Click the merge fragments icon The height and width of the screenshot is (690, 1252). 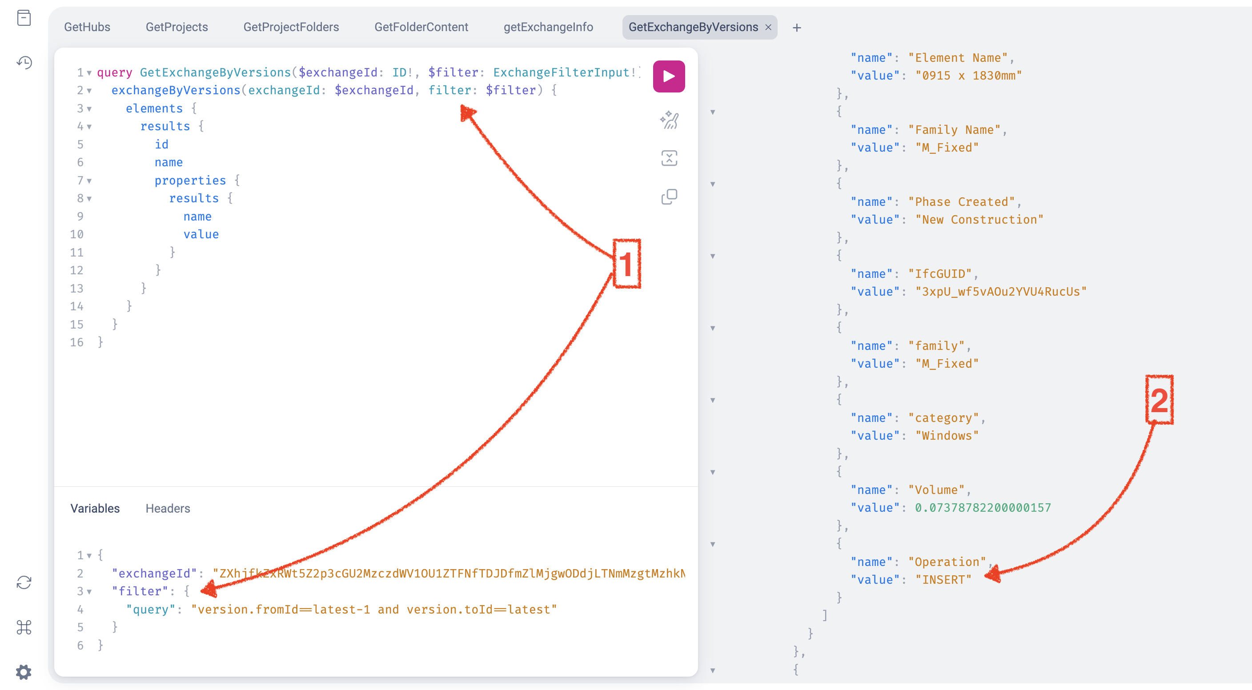[669, 158]
